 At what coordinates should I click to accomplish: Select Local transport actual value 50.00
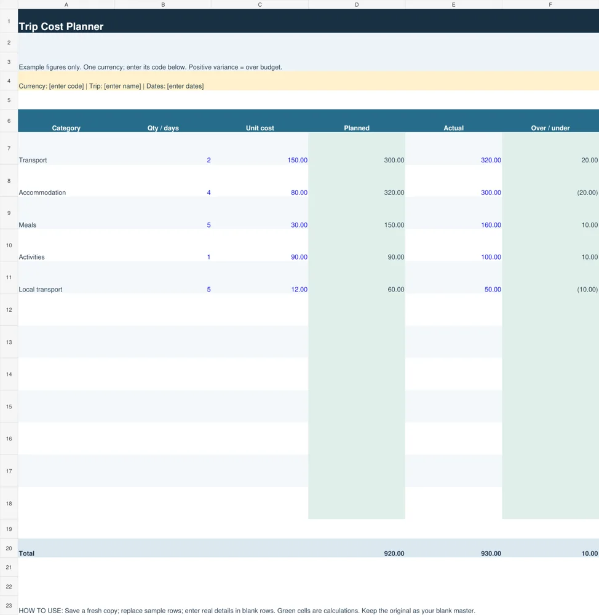pyautogui.click(x=453, y=277)
